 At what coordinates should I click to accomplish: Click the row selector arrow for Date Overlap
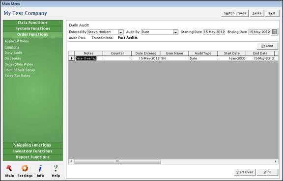coord(71,58)
